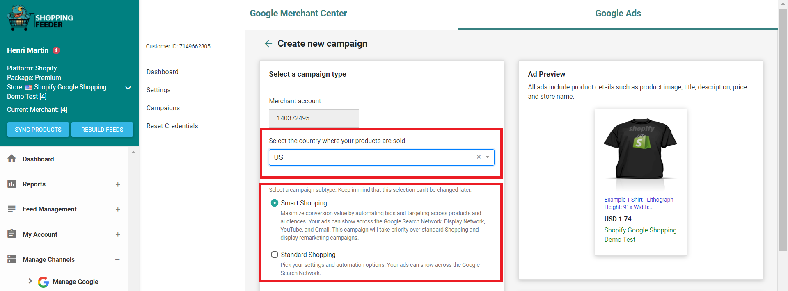Open the notification badge showing 4
Image resolution: width=788 pixels, height=291 pixels.
pos(56,50)
